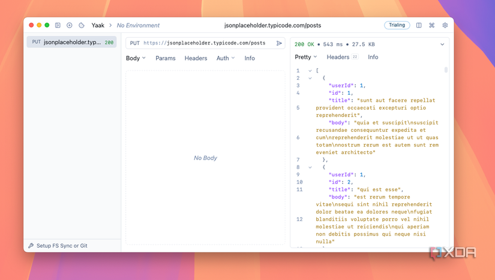The height and width of the screenshot is (280, 495).
Task: Open the response Headers tab with 22 badge
Action: [x=342, y=57]
